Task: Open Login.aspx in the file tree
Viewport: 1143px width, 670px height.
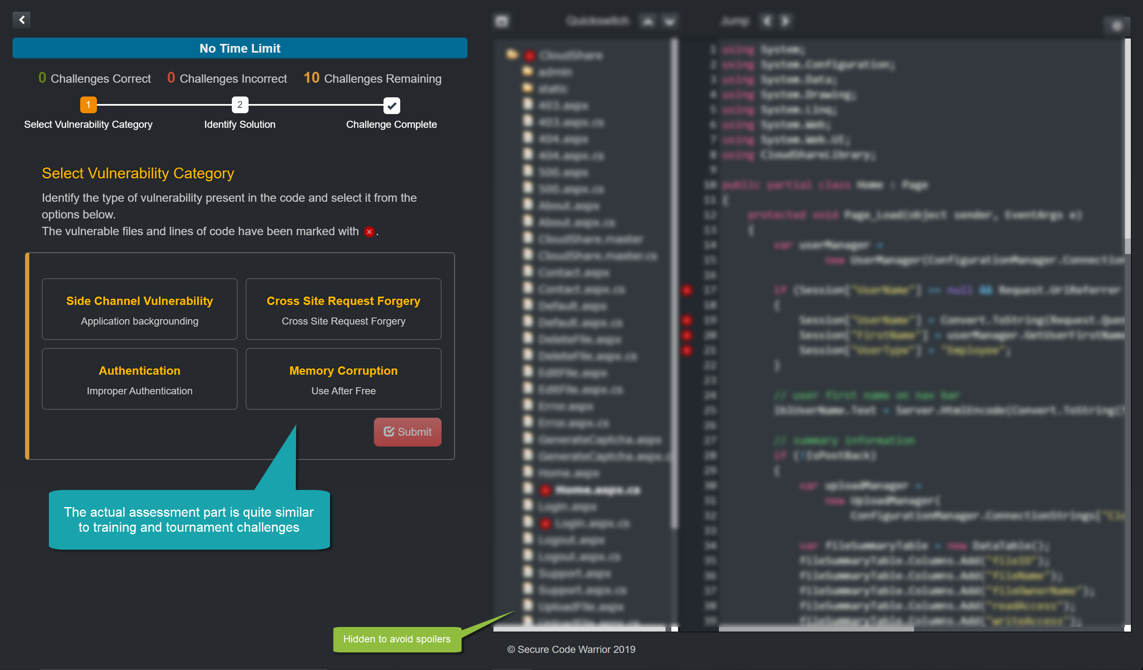Action: pos(567,507)
